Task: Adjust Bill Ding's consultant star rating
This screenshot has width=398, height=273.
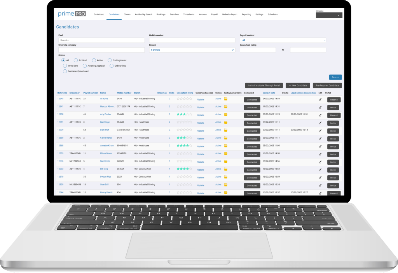Action: 184,169
